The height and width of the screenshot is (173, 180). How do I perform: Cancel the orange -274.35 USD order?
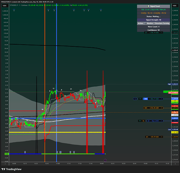162,108
